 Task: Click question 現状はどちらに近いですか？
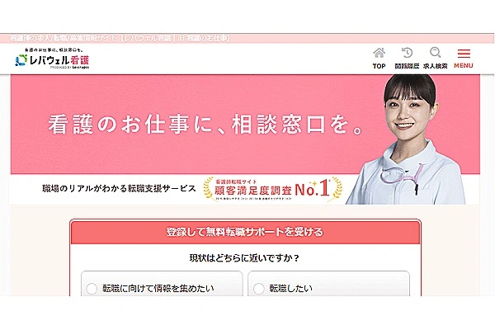(x=244, y=258)
